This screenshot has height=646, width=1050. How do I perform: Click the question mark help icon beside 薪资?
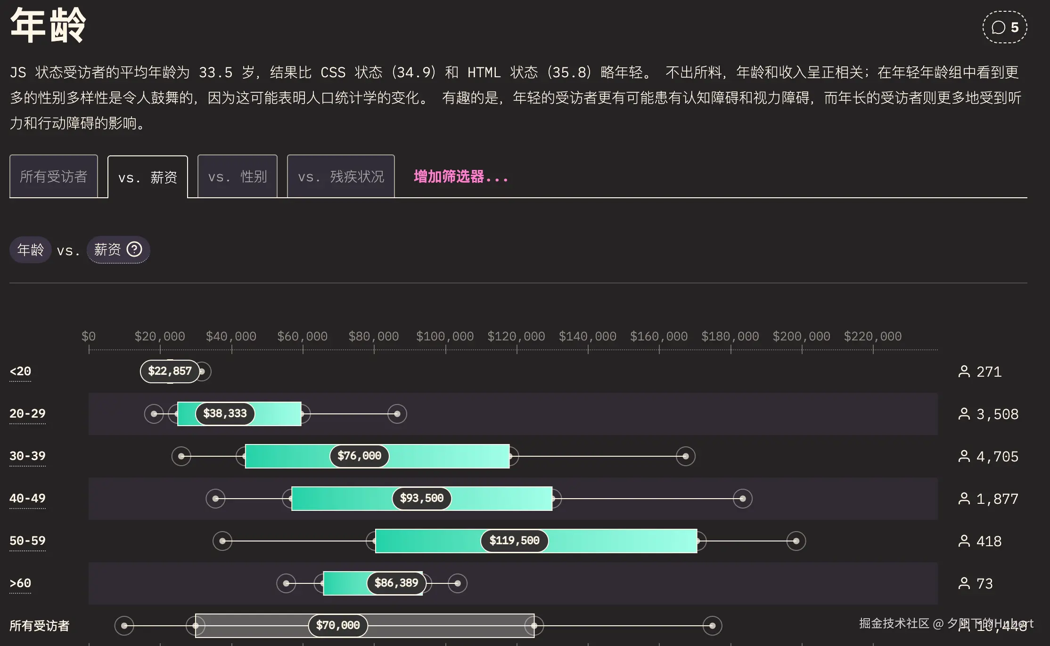pos(134,249)
